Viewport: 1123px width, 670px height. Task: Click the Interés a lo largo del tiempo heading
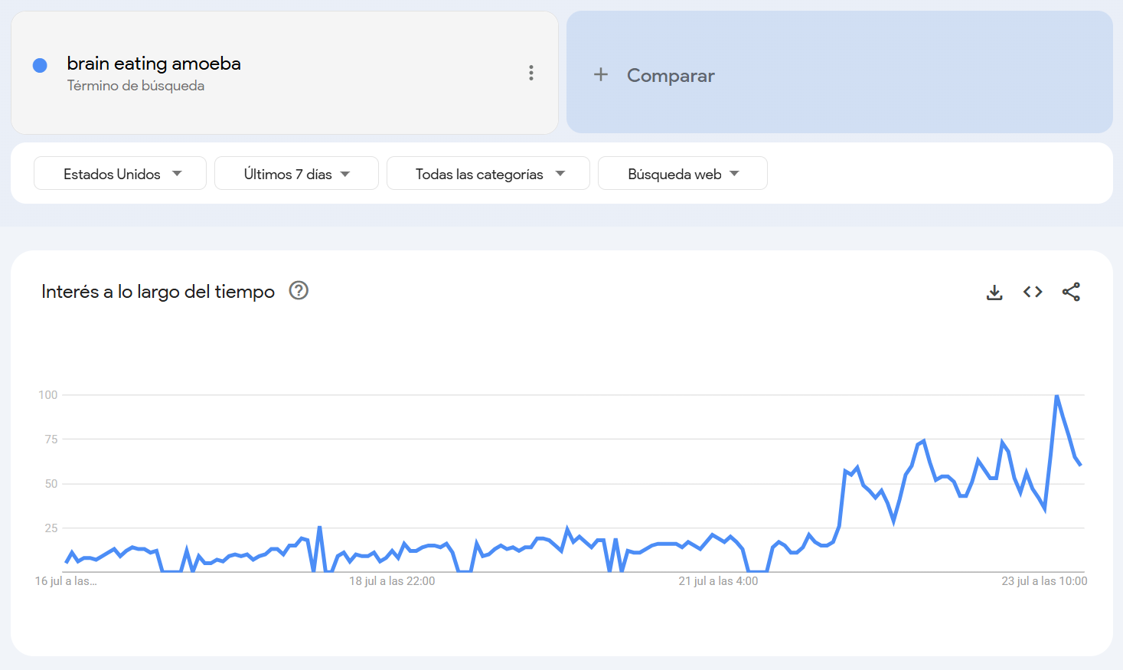(x=158, y=292)
